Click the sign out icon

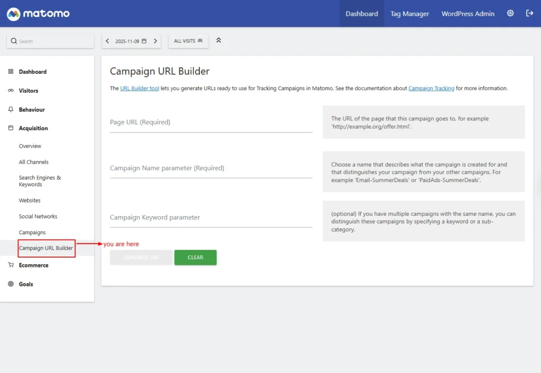[529, 14]
